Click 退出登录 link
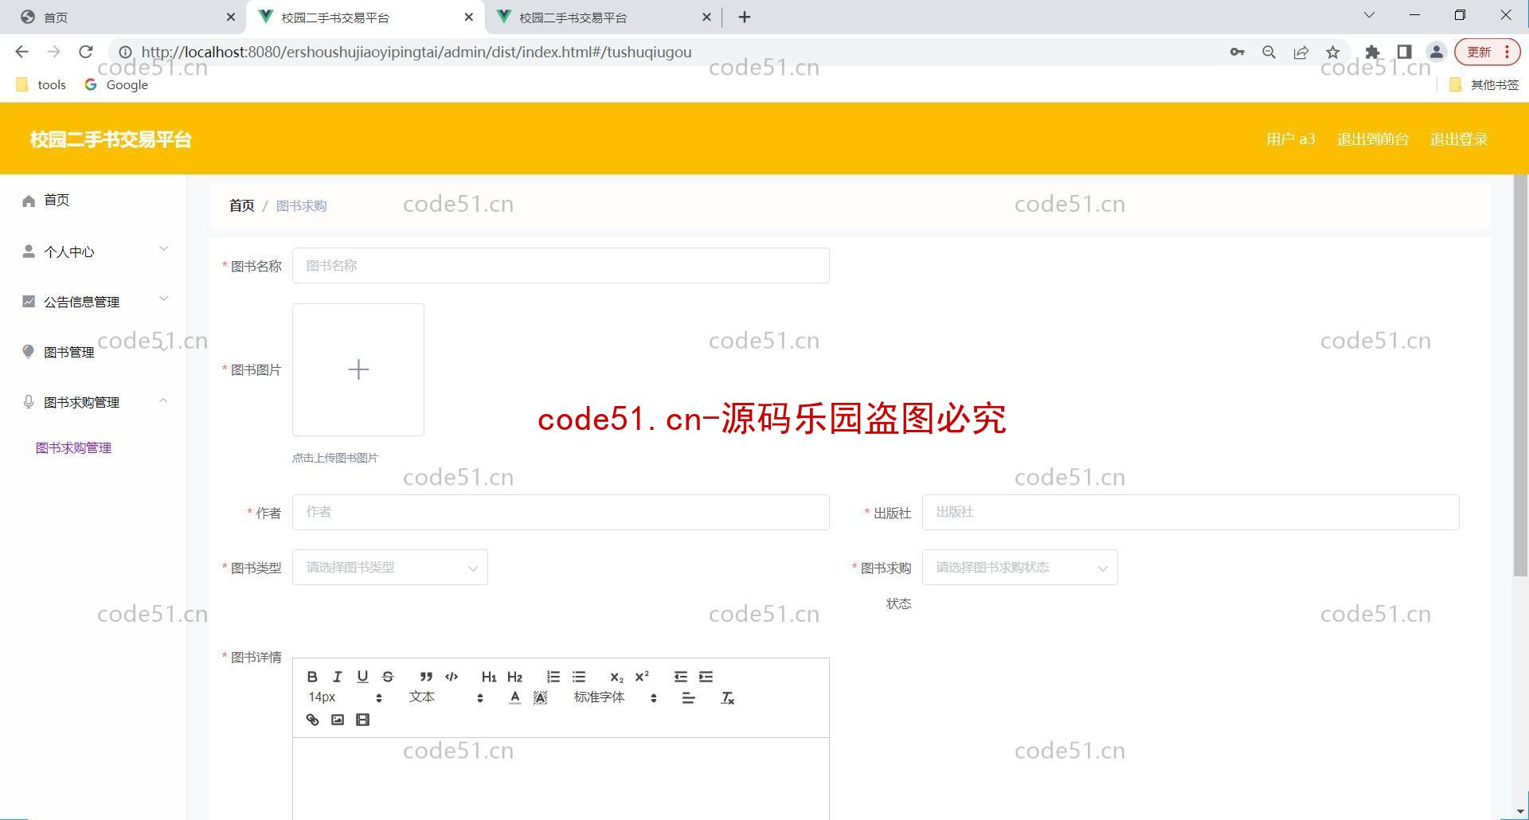Viewport: 1529px width, 820px height. 1459,139
